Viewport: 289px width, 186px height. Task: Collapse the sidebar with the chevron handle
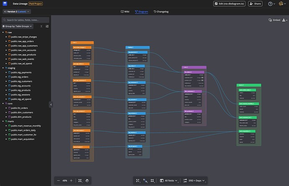pos(51,105)
